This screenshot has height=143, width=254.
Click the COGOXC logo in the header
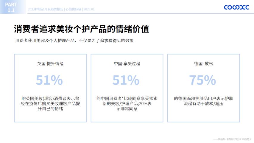[x=236, y=7]
